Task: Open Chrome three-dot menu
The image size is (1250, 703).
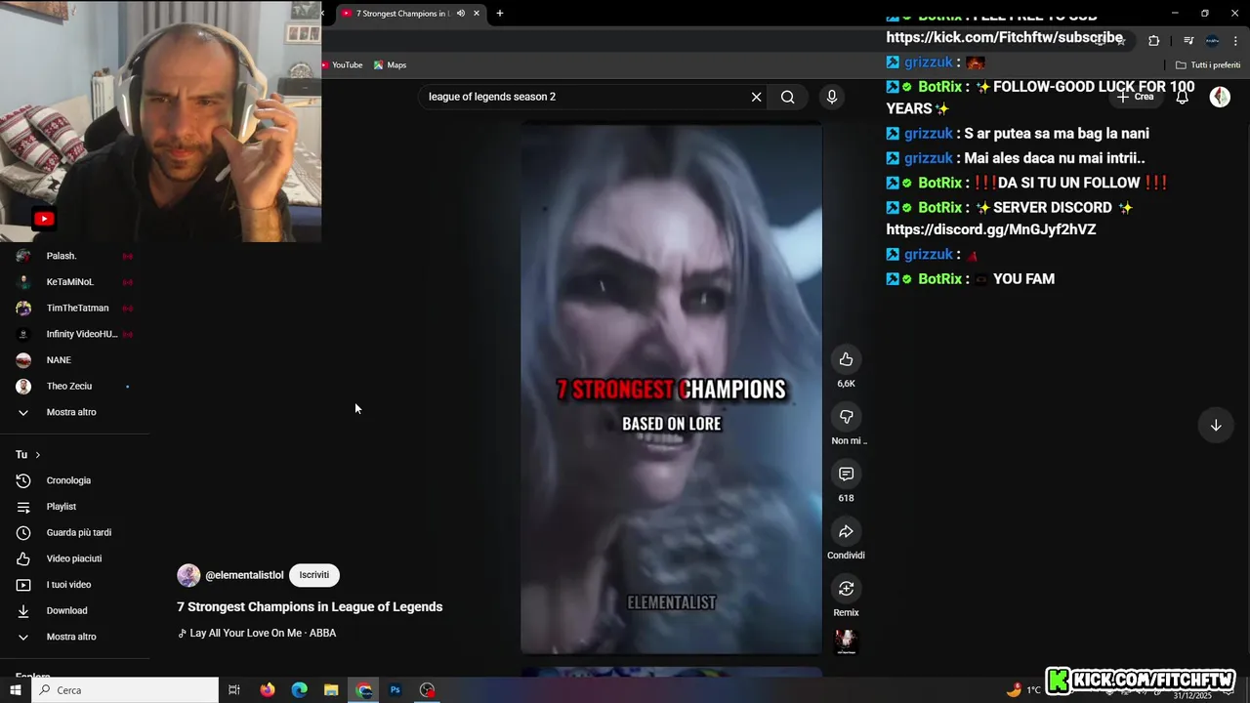Action: 1235,40
